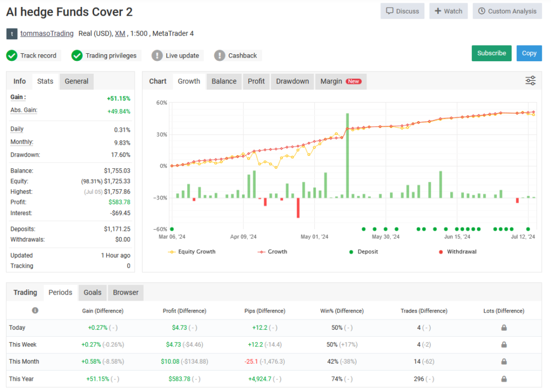Open the chart settings sliders icon
551x391 pixels.
[530, 80]
